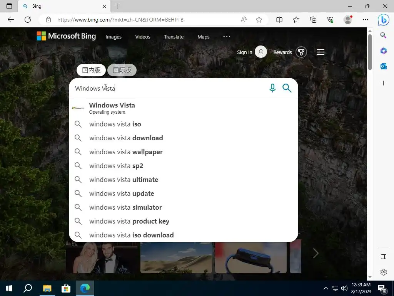Click the site info lock icon

(x=48, y=20)
